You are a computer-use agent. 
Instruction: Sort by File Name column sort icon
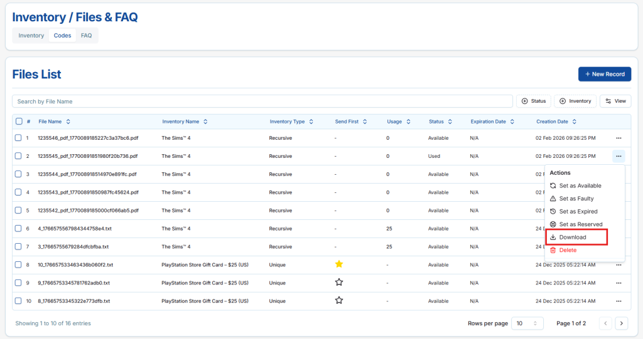68,122
